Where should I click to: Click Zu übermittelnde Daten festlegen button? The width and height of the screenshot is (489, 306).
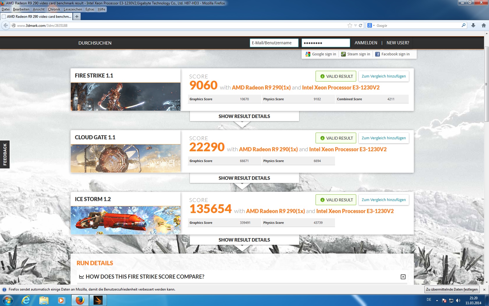tap(452, 289)
